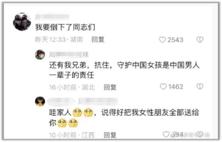Image resolution: width=222 pixels, height=142 pixels.
Task: Like the Hubei reply with 1462 likes
Action: [163, 87]
